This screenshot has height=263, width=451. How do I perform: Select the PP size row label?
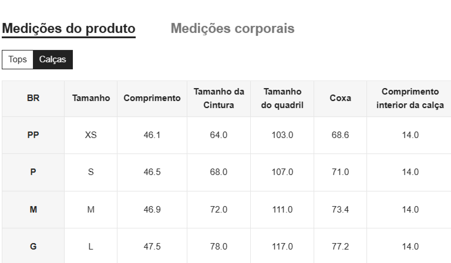pos(33,135)
